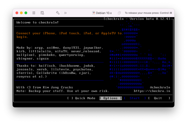Click the Debian 10.x window title

point(104,13)
